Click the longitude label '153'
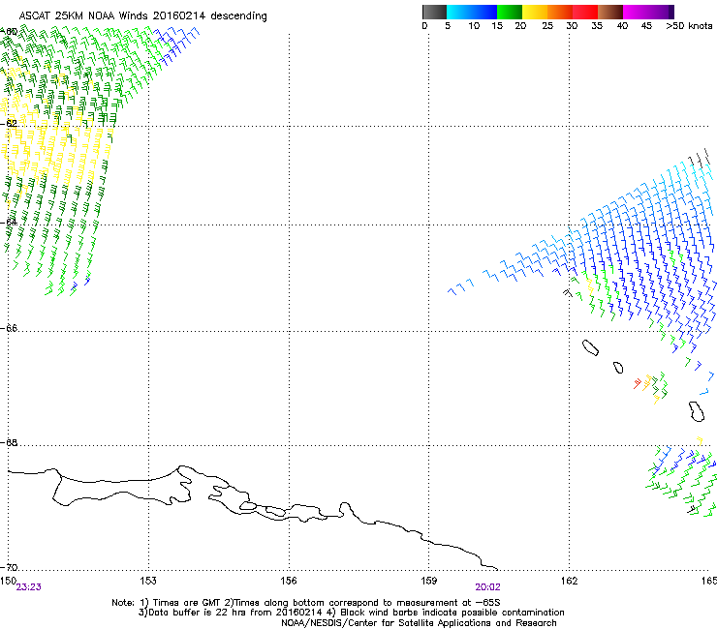 148,581
